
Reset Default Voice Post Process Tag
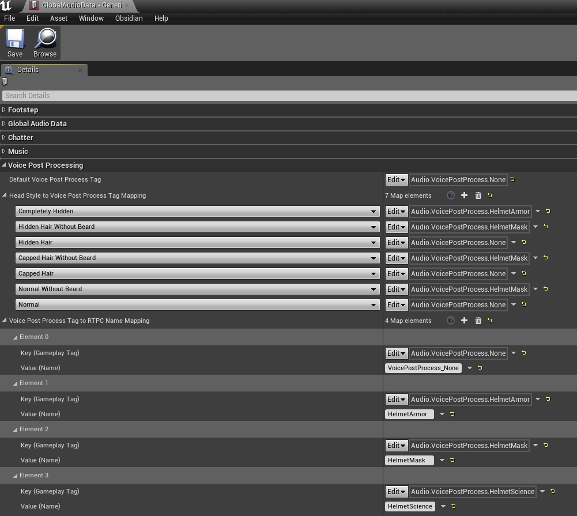(512, 180)
